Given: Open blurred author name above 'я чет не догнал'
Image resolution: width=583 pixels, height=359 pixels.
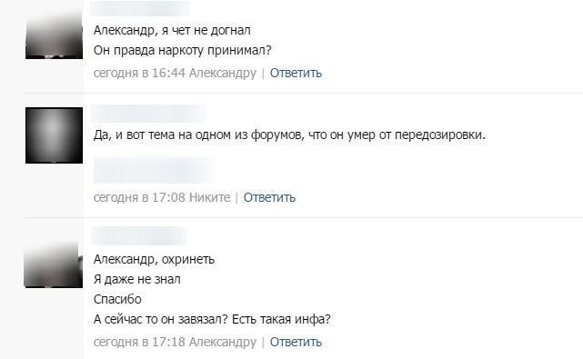Looking at the screenshot, I should [140, 8].
